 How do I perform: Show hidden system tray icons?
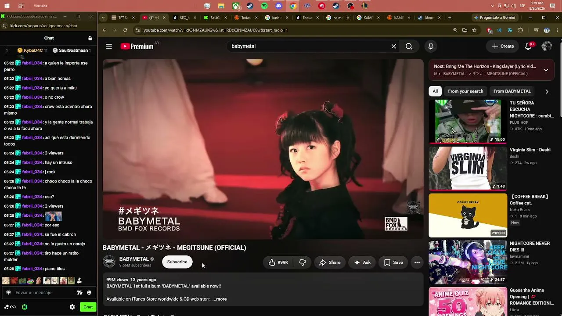tap(493, 6)
